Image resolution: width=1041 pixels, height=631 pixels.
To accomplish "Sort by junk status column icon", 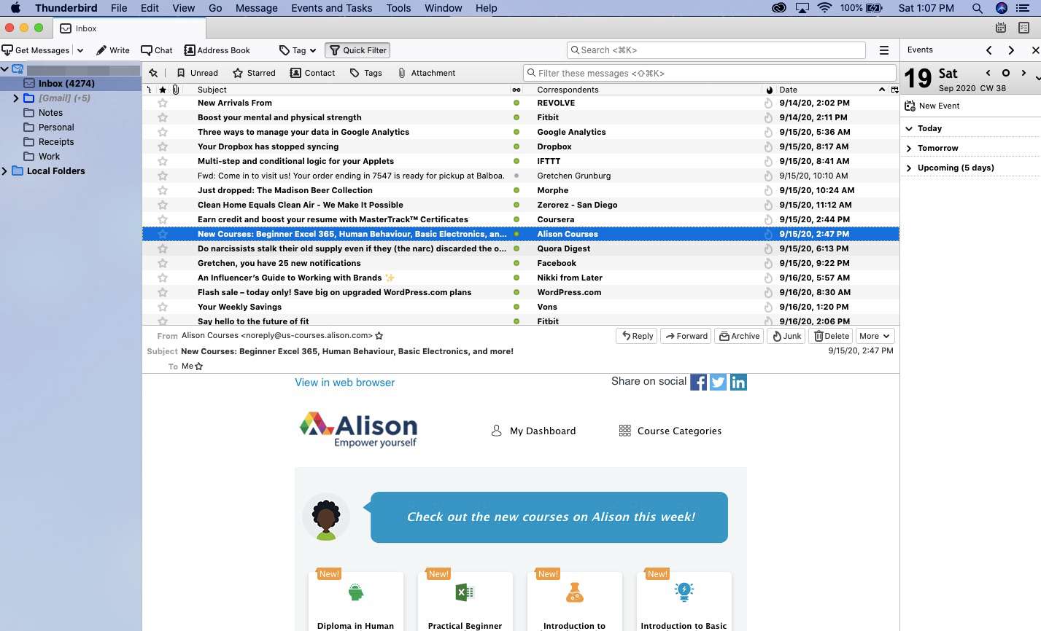I will (x=769, y=90).
